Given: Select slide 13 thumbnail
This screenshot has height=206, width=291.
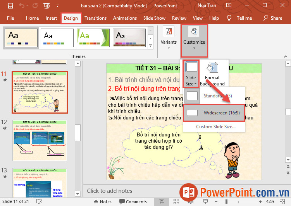Looking at the screenshot, I should [40, 183].
